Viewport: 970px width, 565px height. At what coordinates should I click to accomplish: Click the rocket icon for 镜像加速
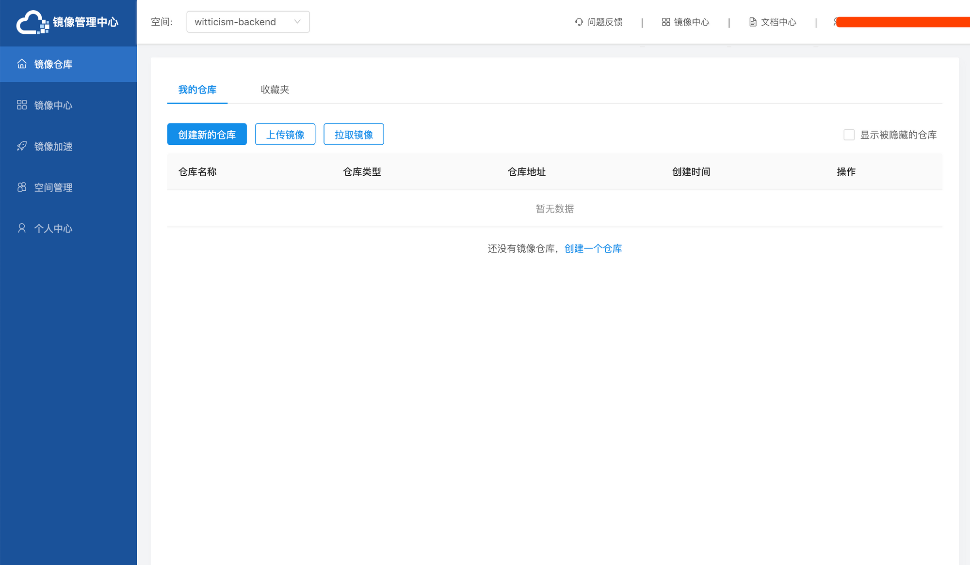tap(22, 146)
